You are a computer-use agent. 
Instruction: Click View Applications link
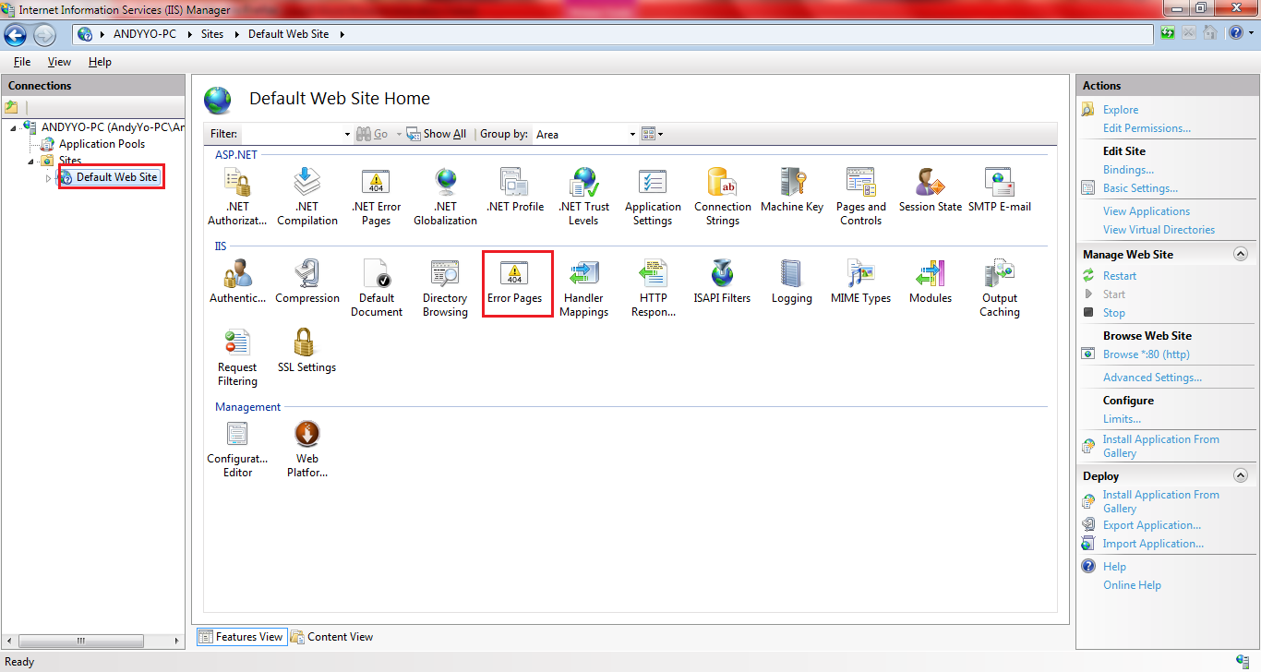point(1147,211)
